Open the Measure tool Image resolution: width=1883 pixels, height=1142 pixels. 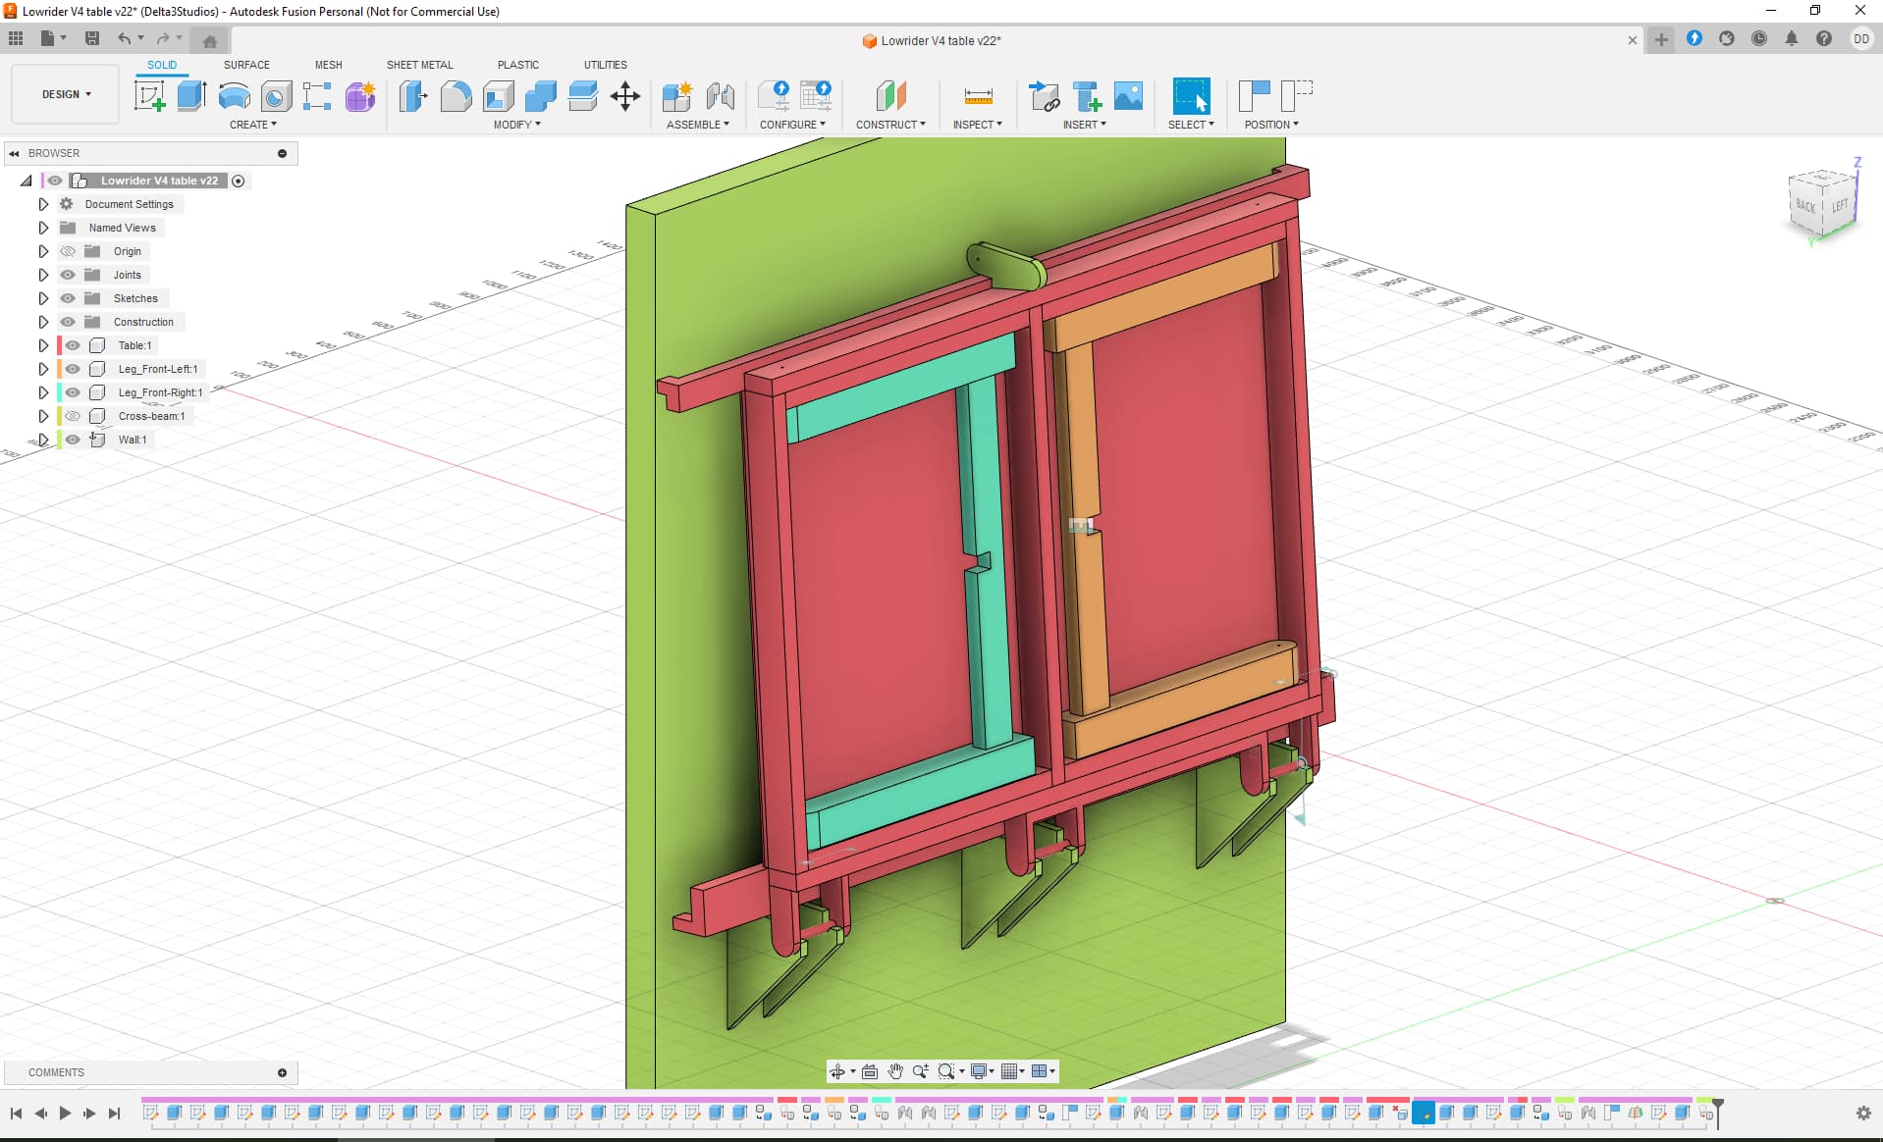[978, 96]
